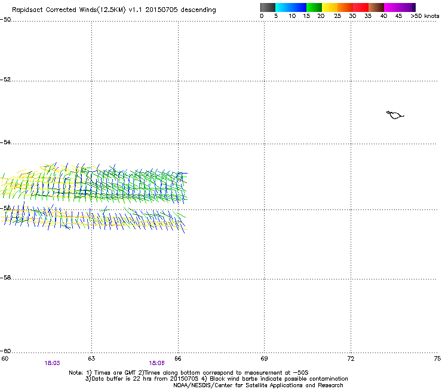Click the purple time stamp '18:06'
Screen dimensions: 442x389
(x=156, y=363)
